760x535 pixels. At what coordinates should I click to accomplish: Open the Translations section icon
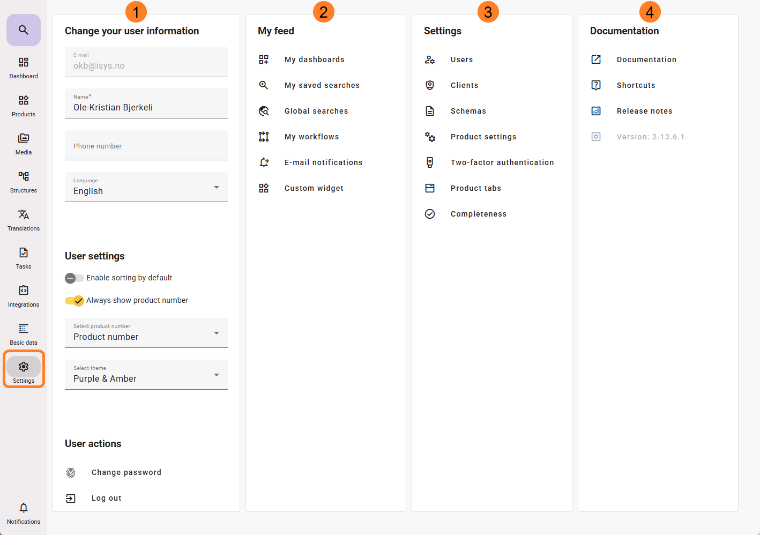coord(24,215)
